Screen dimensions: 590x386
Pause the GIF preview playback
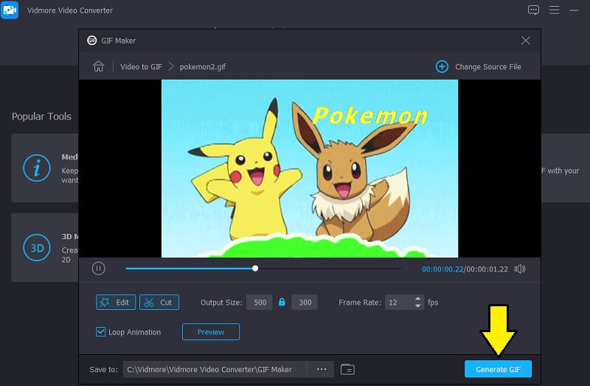(x=98, y=269)
